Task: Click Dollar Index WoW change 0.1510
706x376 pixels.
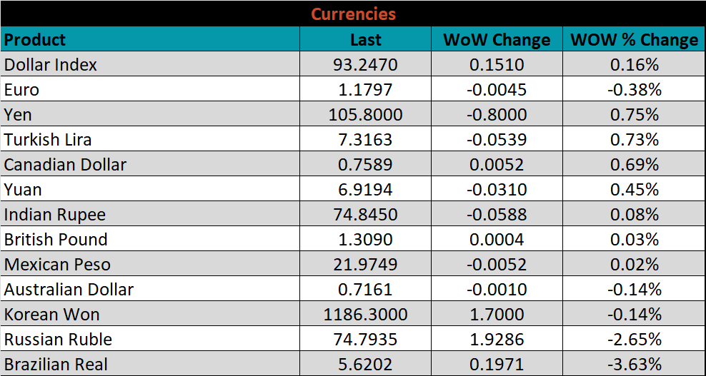Action: click(x=497, y=65)
